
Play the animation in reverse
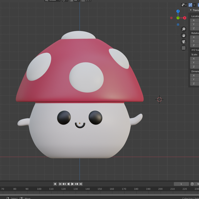click(68, 184)
